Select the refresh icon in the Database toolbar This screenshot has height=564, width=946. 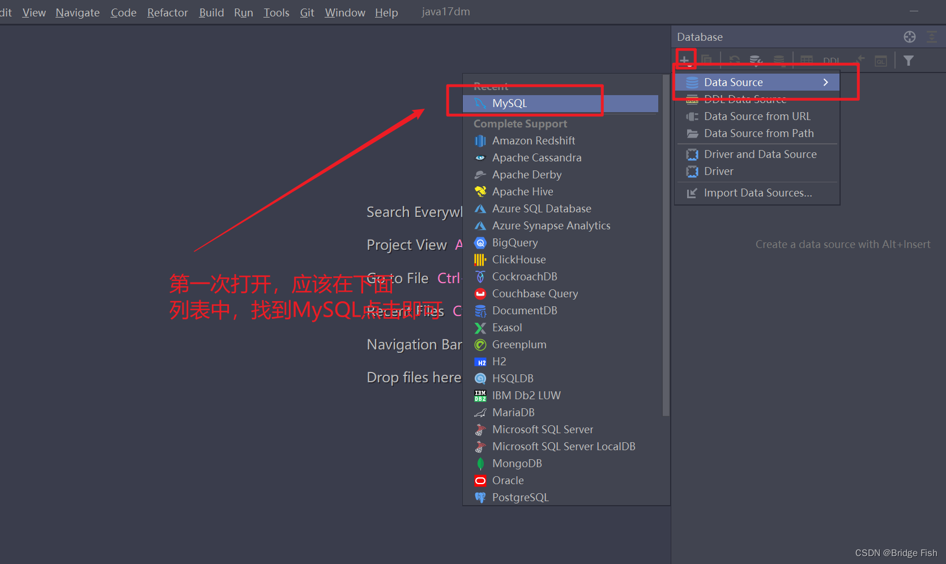[x=734, y=59]
